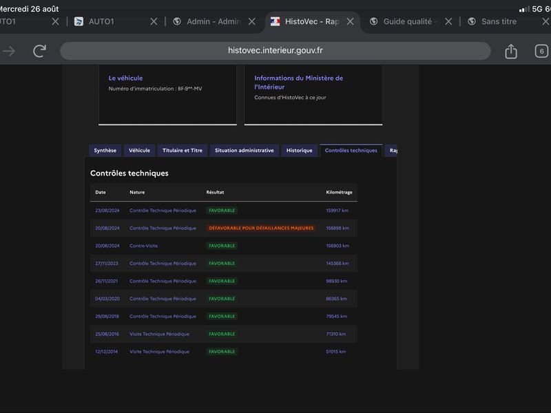Focus the histovec.interieur.gouv.fr address bar

click(275, 51)
